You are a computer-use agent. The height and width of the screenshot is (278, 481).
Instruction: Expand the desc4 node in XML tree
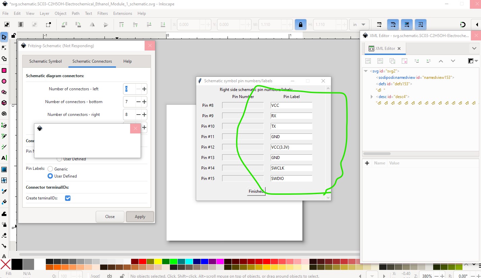(x=372, y=97)
